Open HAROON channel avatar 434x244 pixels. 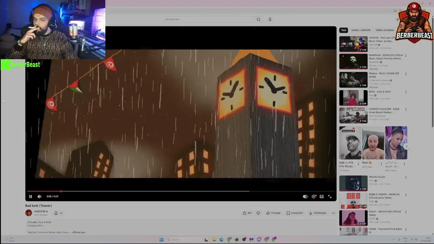coord(28,213)
